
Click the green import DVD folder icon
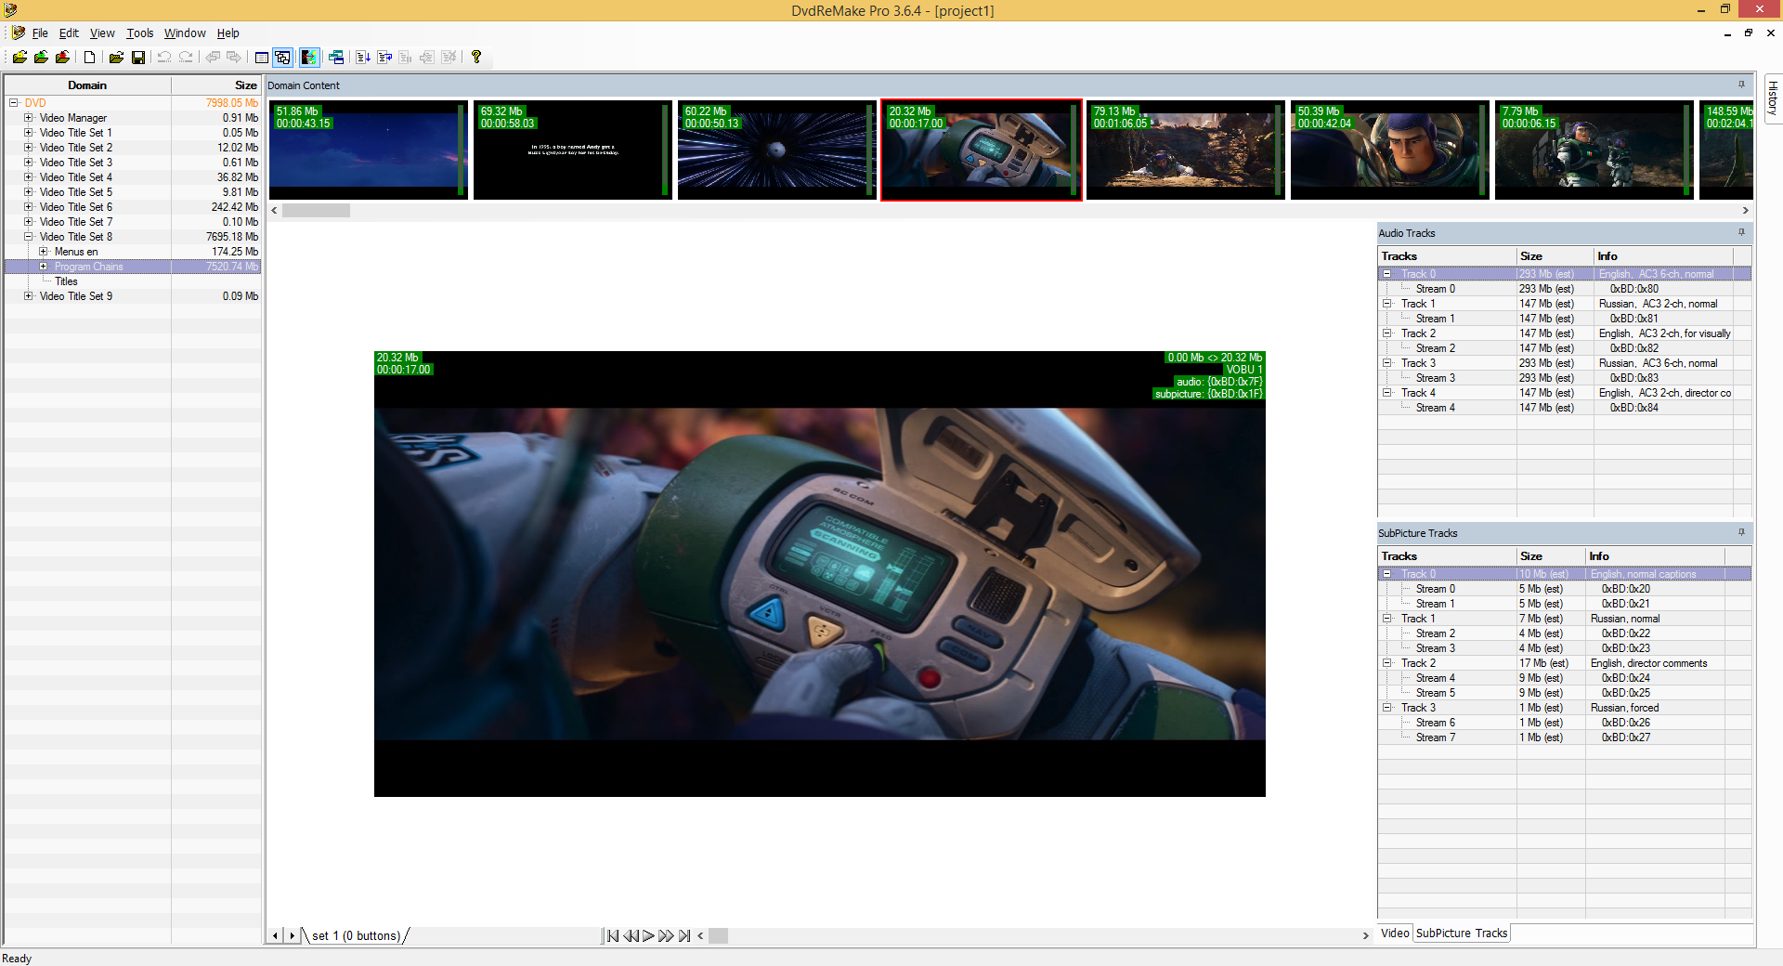coord(41,58)
